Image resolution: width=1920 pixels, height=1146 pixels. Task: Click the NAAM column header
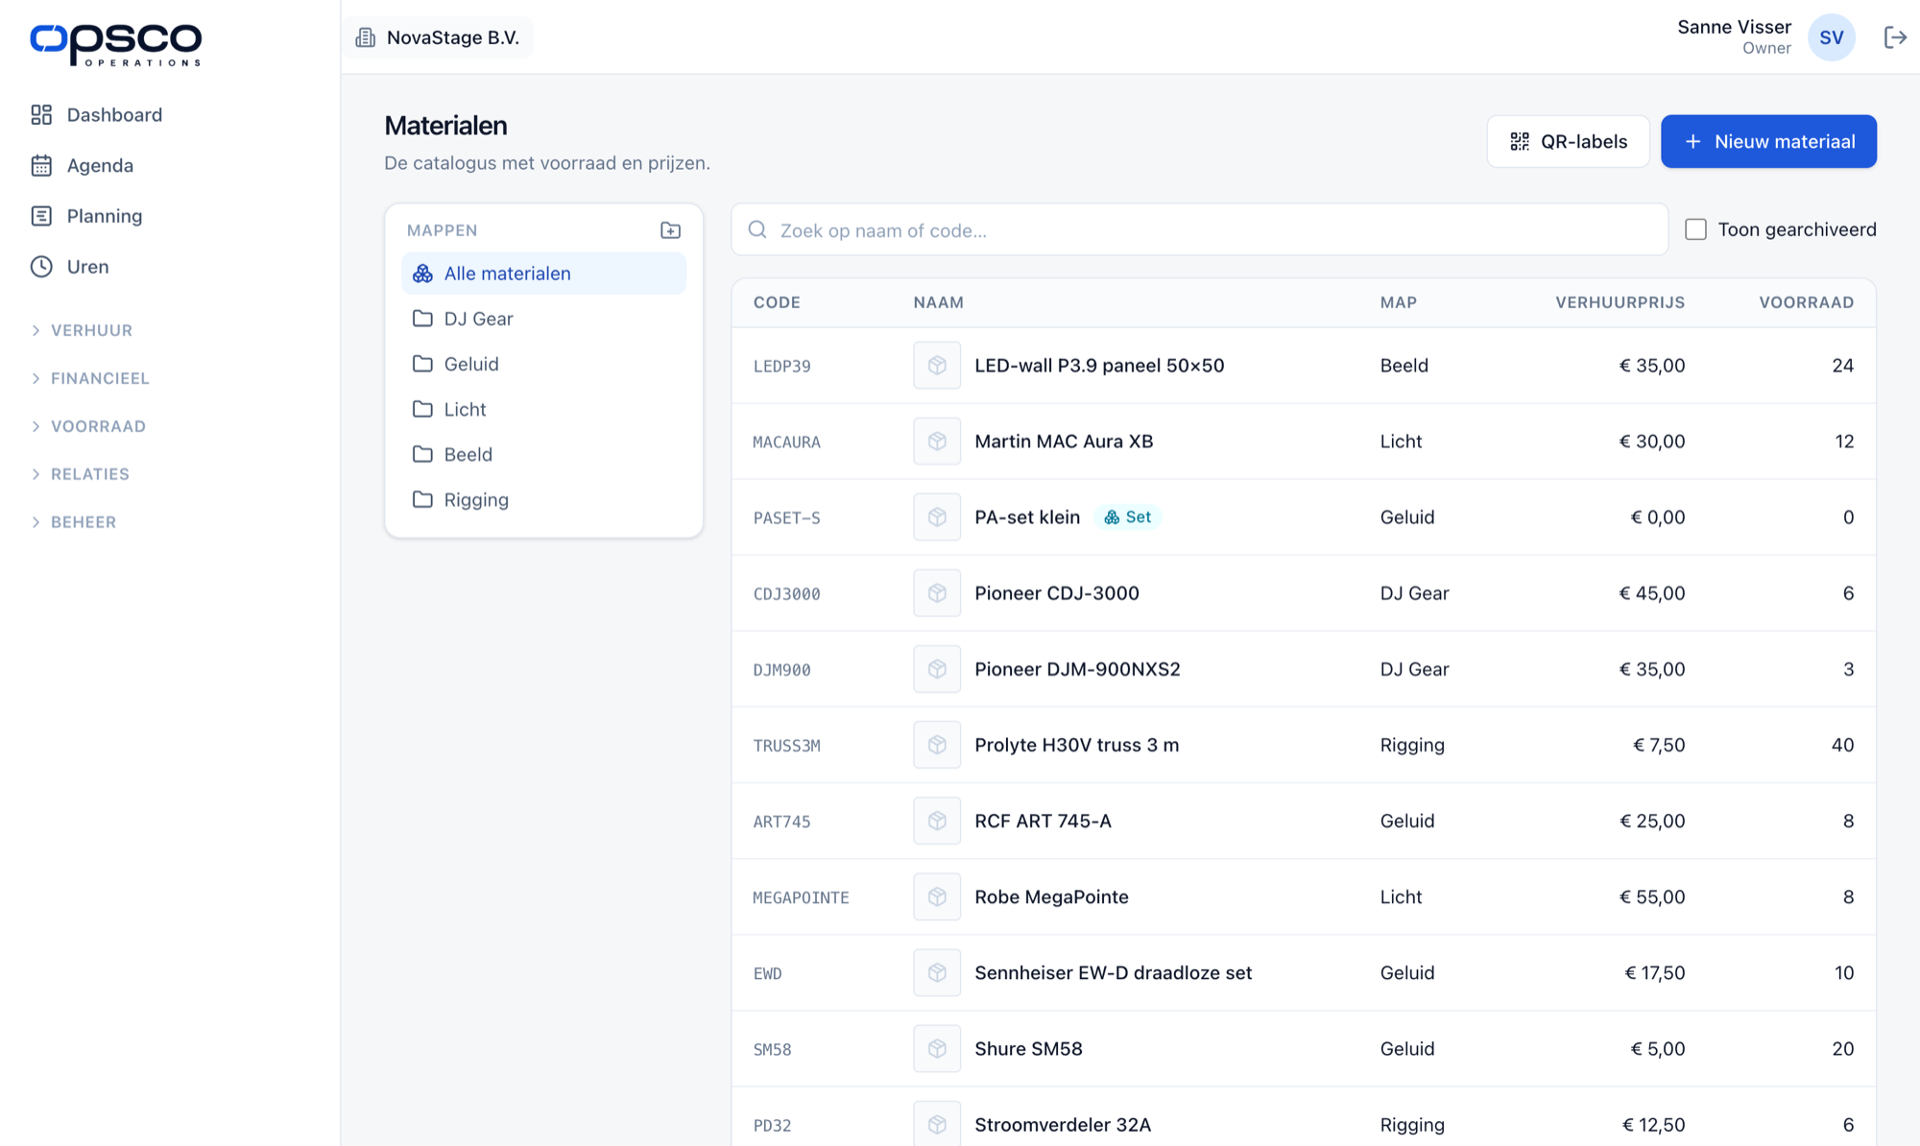(938, 302)
